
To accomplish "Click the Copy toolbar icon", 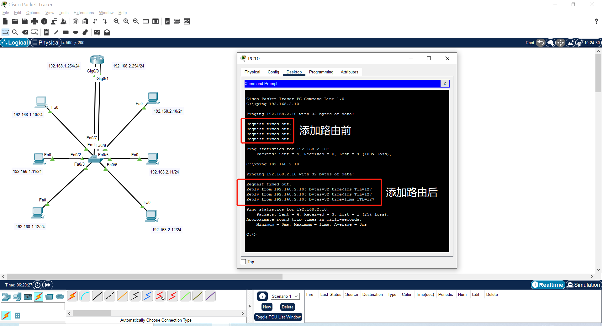I will (x=75, y=21).
